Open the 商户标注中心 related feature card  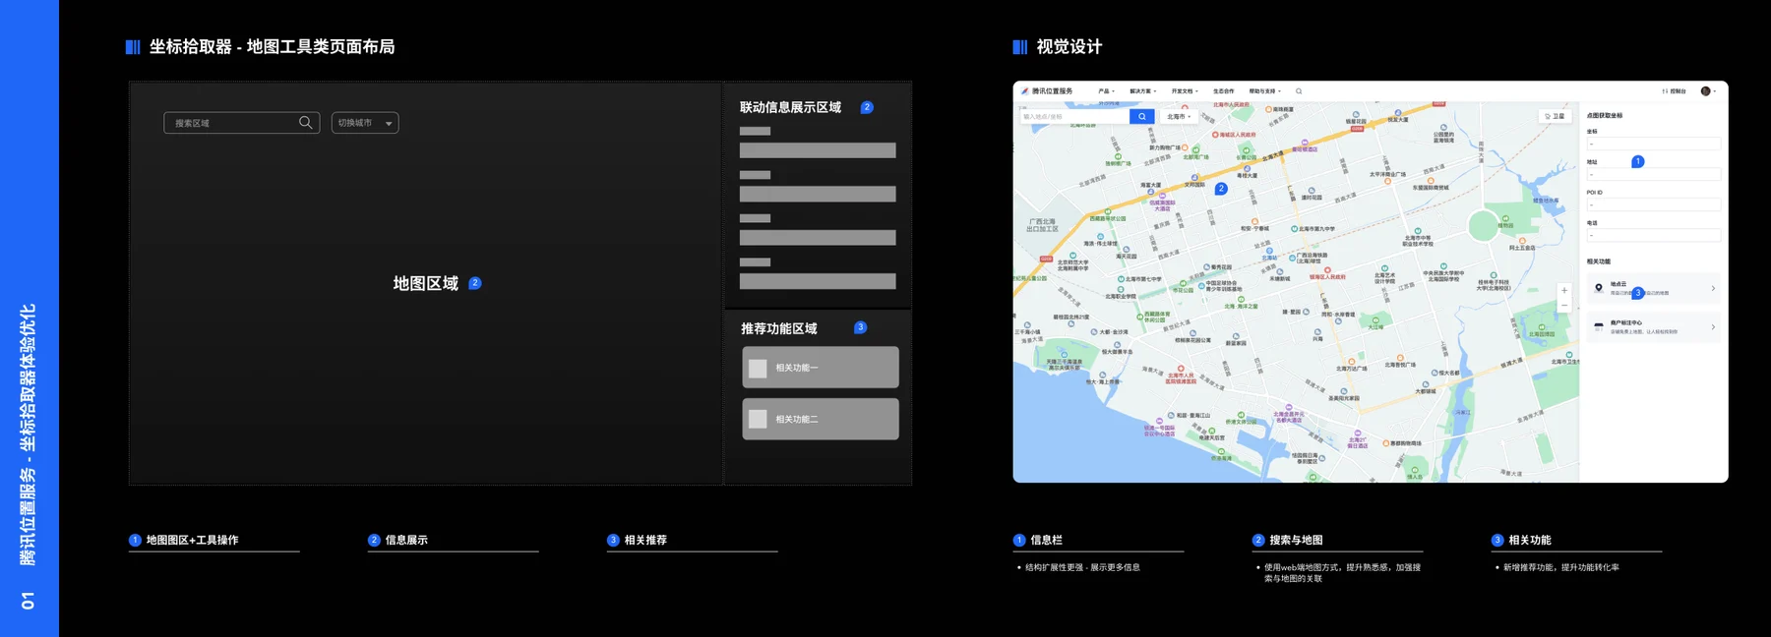coord(1653,326)
